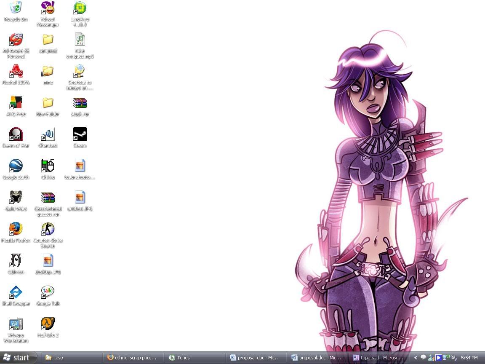Open the Windows Messenger tray icon

pyautogui.click(x=431, y=358)
